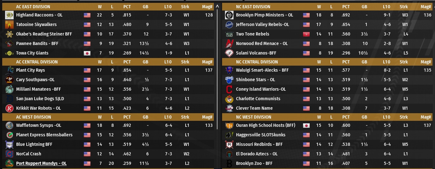
Task: Sort AC Central Division by GB column
Action: click(x=146, y=62)
